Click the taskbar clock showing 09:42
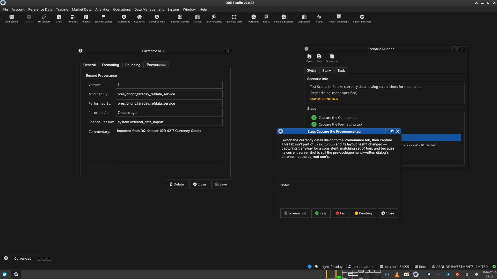Screen dimensions: 497x279 [489, 274]
